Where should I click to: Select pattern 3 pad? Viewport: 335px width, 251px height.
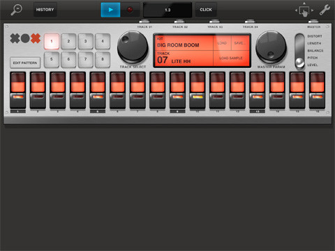tap(86, 41)
